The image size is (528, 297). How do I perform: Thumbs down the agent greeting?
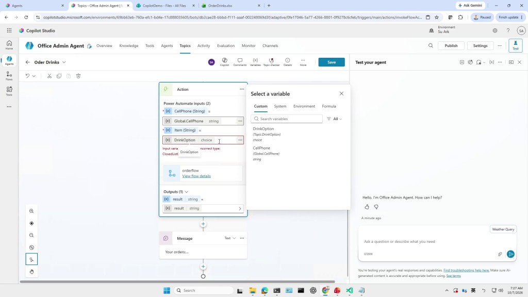[376, 207]
